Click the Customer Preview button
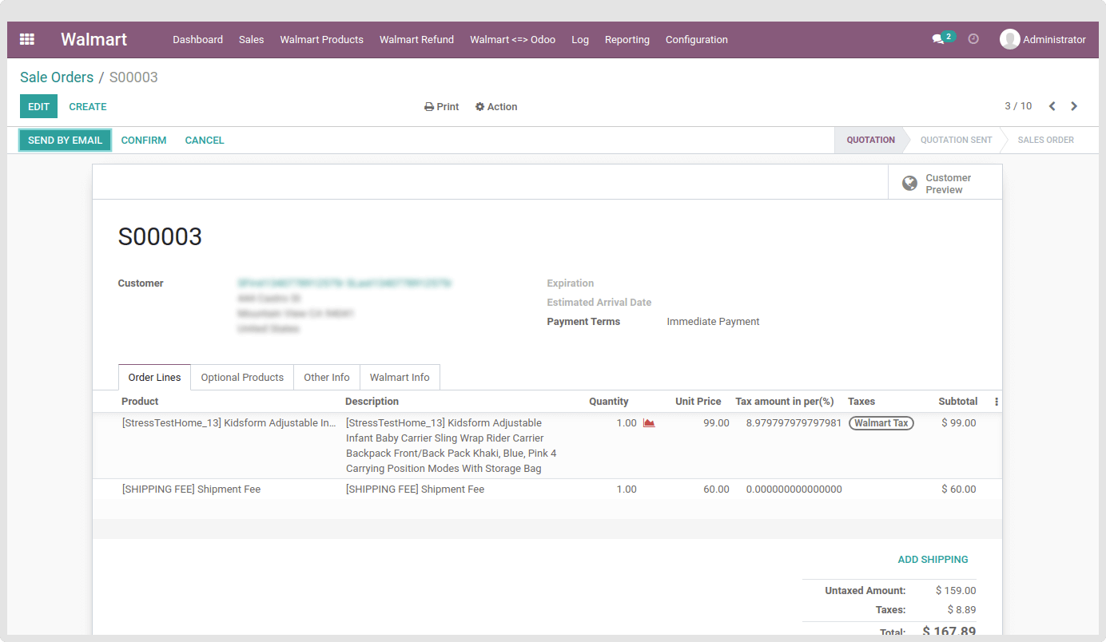This screenshot has width=1106, height=642. (x=945, y=184)
